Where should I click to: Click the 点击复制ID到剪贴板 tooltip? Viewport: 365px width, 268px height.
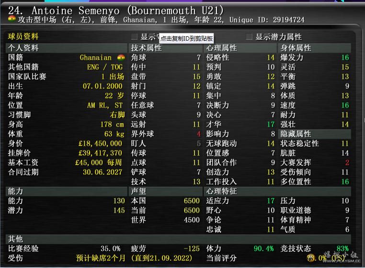coord(186,38)
